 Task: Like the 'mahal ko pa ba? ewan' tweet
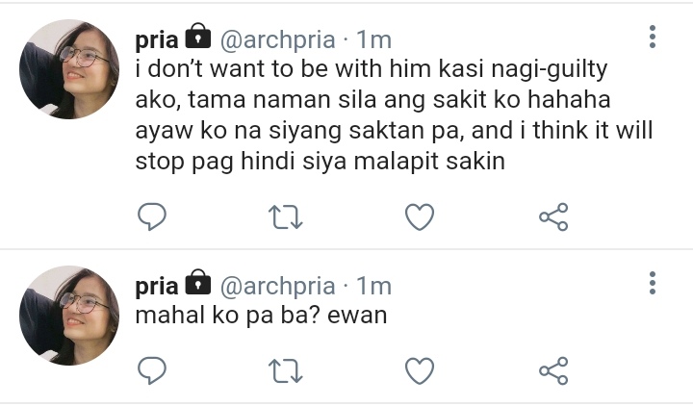(420, 370)
